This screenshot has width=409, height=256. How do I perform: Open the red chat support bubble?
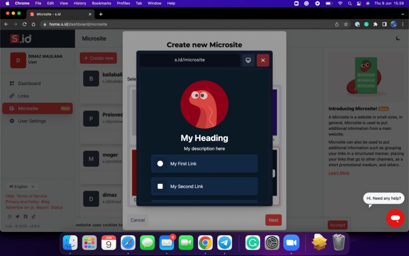395,218
